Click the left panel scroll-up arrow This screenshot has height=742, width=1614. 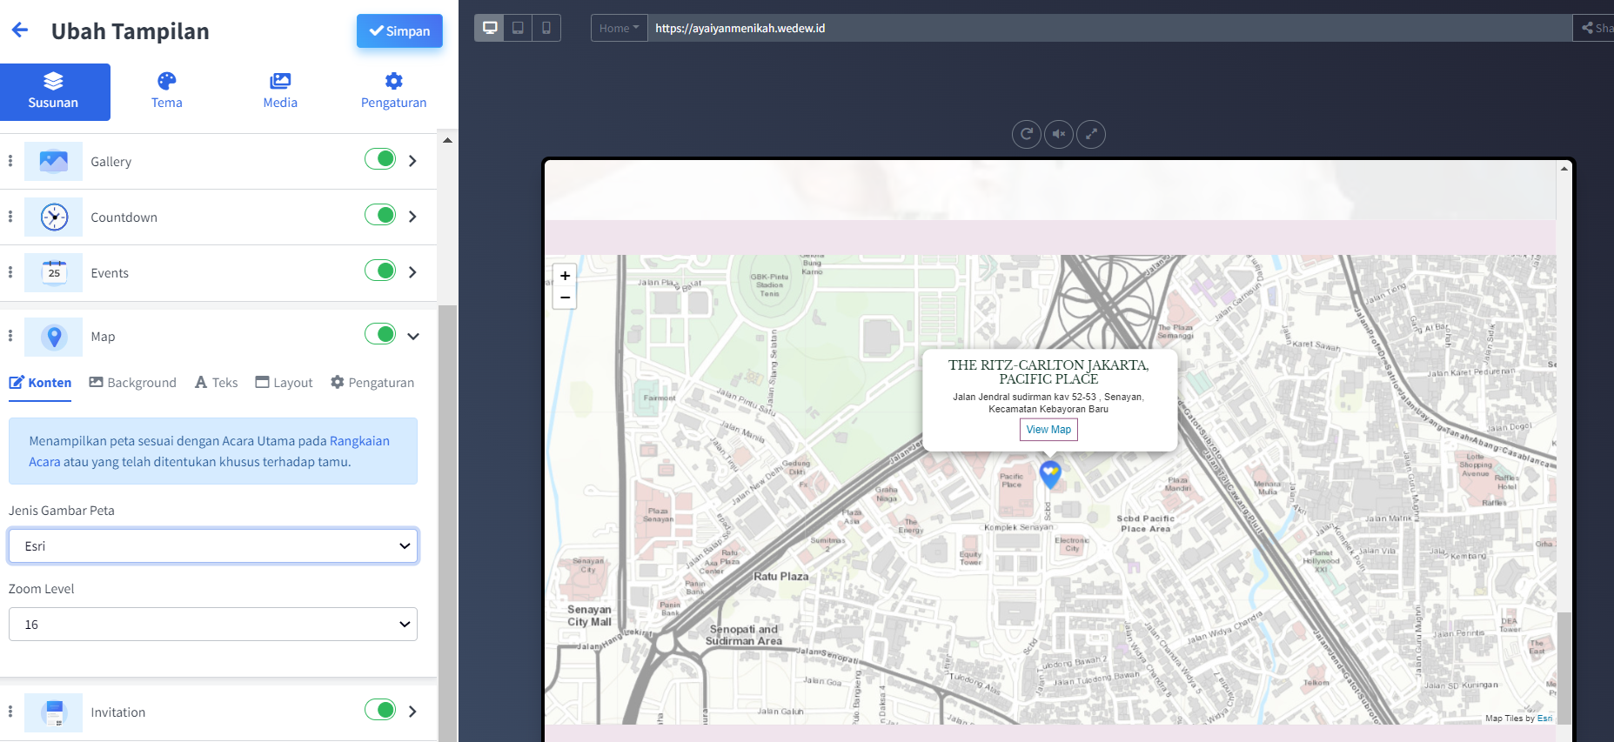click(x=448, y=140)
